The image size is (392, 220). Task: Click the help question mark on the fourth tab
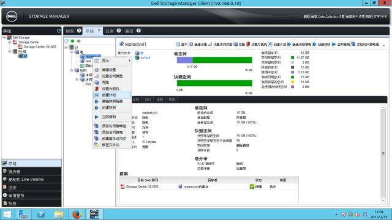coord(138,31)
